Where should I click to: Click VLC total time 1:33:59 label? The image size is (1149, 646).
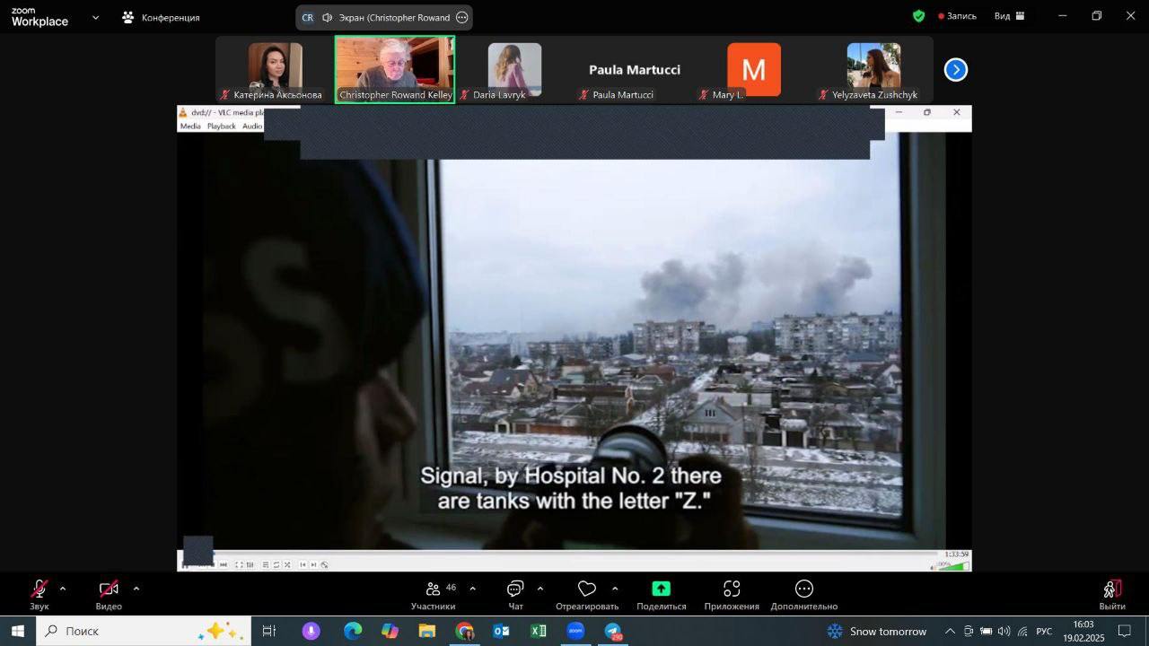(x=957, y=554)
